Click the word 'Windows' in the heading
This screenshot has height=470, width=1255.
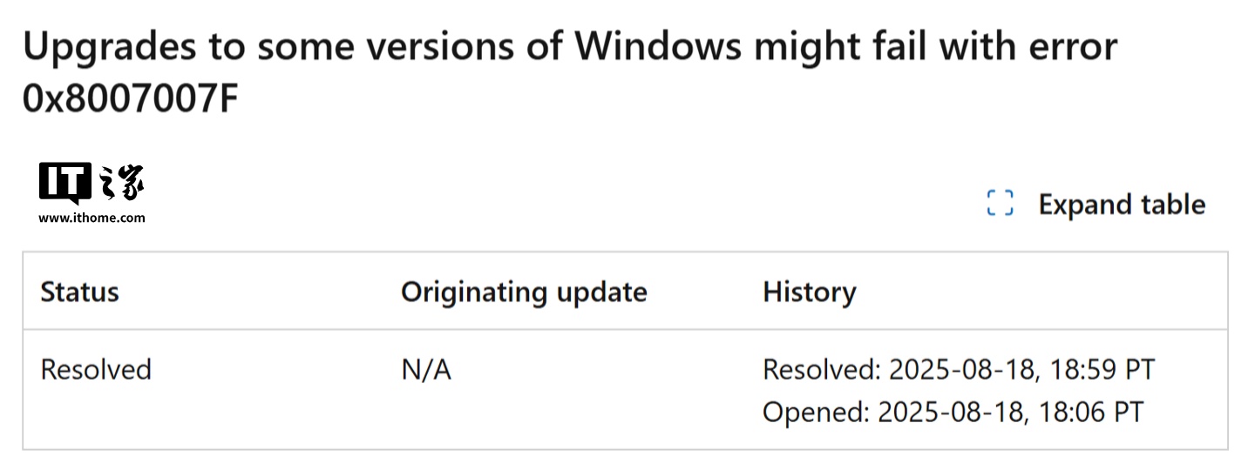[658, 47]
